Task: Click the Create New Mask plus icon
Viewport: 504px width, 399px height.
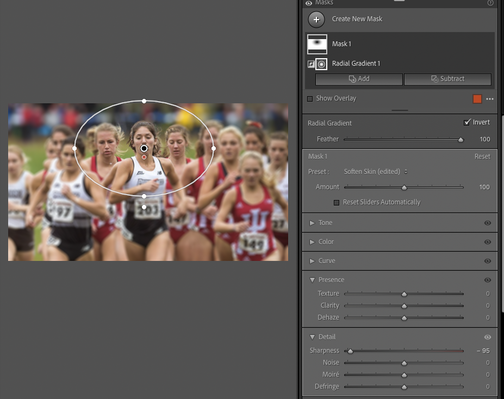Action: (x=316, y=19)
